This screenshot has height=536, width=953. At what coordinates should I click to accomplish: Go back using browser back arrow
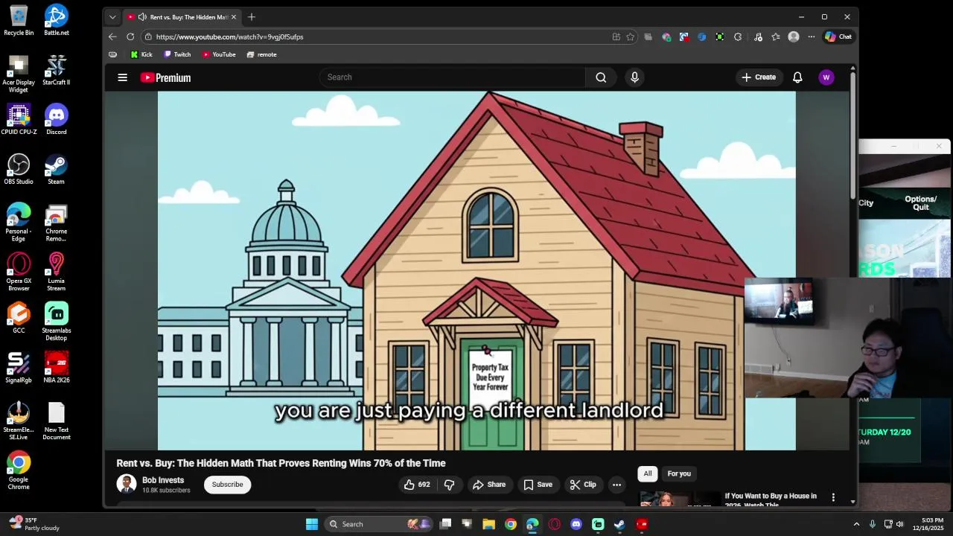tap(112, 36)
